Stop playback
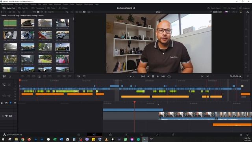The width and height of the screenshot is (252, 142). 153,77
